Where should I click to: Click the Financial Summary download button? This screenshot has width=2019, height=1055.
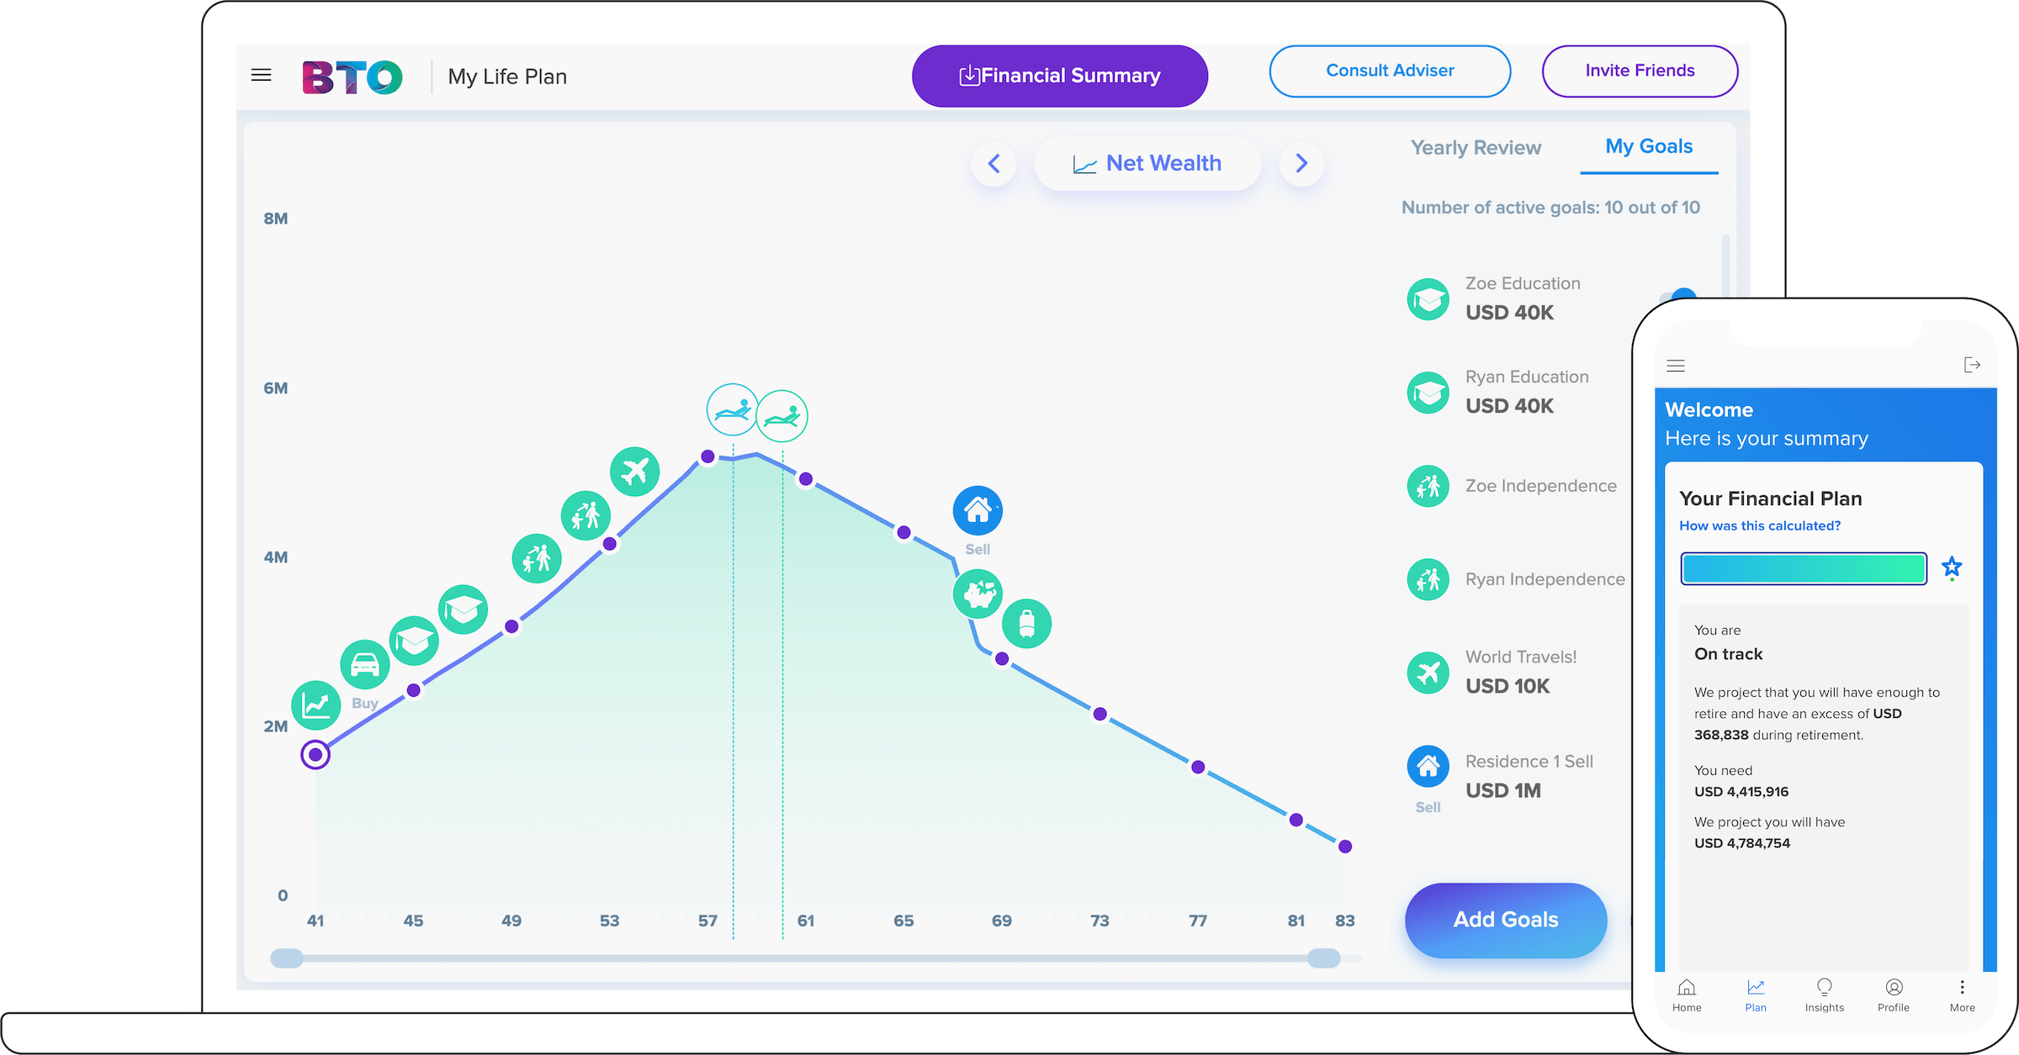click(1060, 76)
